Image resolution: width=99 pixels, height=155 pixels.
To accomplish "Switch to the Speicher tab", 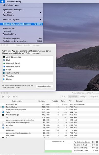I will click(73, 97).
